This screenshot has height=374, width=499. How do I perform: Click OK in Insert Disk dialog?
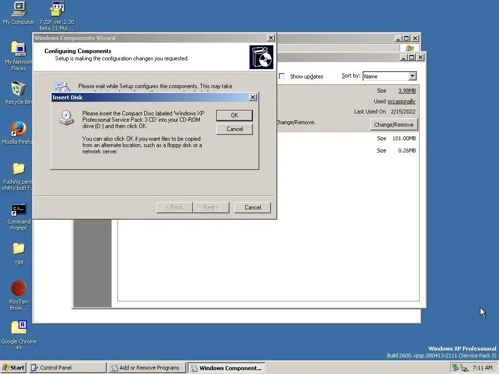point(234,115)
